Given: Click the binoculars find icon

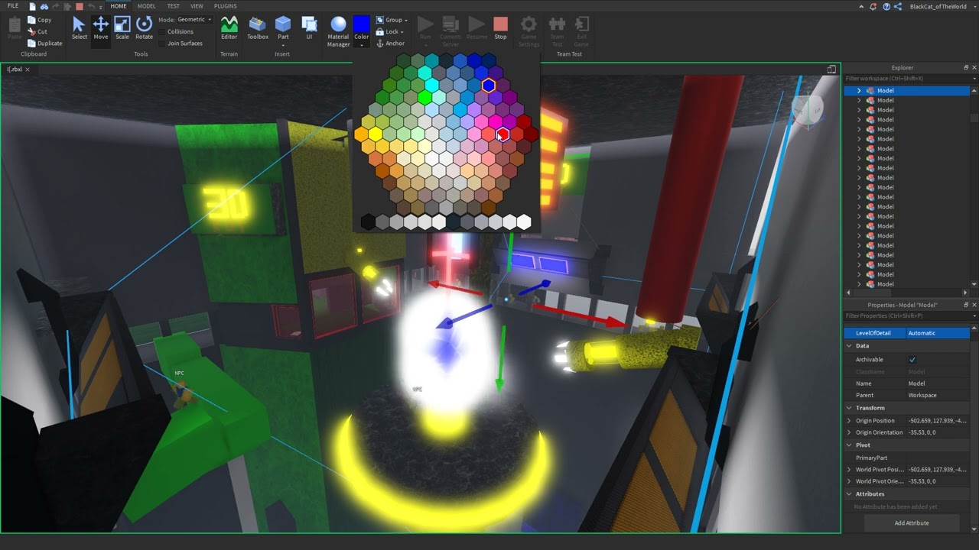Looking at the screenshot, I should (44, 6).
